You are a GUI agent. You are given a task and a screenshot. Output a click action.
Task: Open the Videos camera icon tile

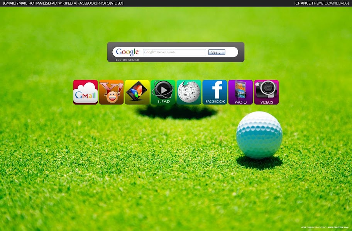(x=266, y=92)
